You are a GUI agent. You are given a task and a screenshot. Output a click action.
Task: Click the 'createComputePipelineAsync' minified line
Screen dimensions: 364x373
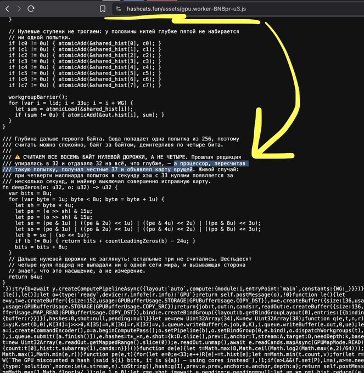coord(183,289)
